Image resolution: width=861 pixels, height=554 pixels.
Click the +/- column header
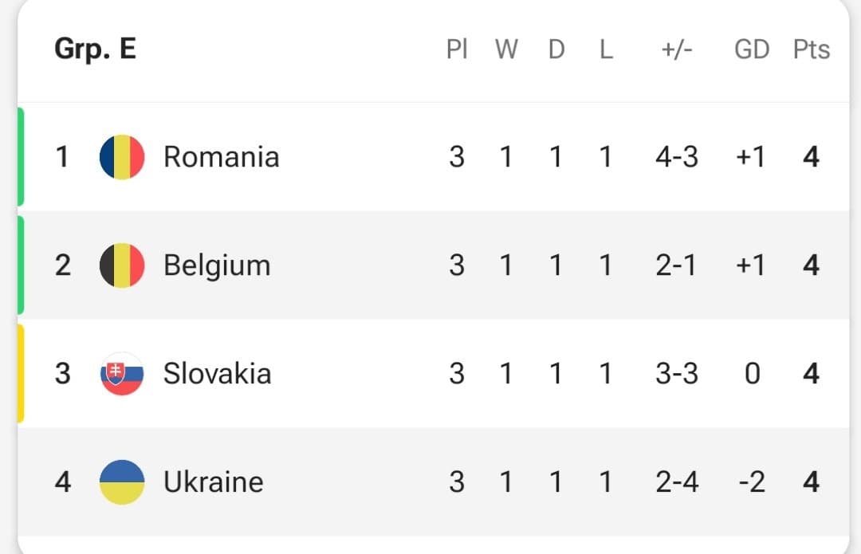coord(677,49)
